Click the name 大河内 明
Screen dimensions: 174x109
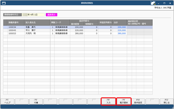point(30,33)
